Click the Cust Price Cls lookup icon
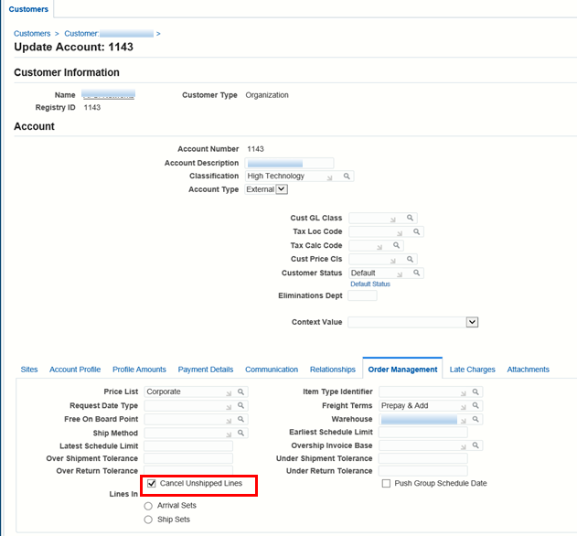577x536 pixels. point(411,259)
